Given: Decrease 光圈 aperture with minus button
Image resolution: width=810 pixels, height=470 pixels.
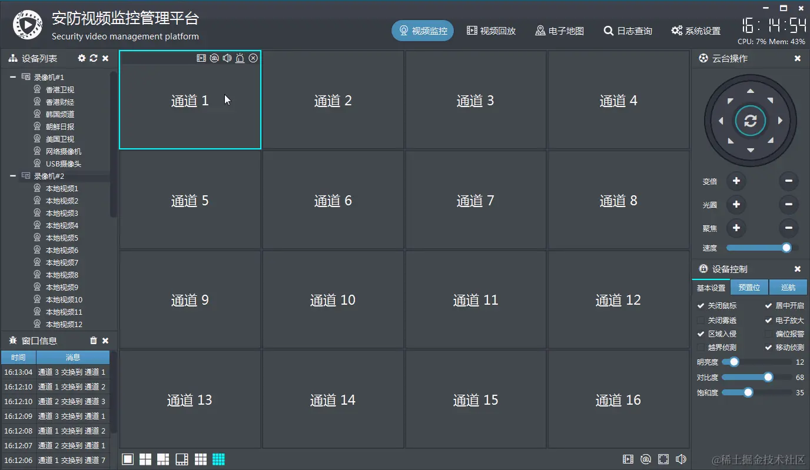Looking at the screenshot, I should pyautogui.click(x=789, y=205).
